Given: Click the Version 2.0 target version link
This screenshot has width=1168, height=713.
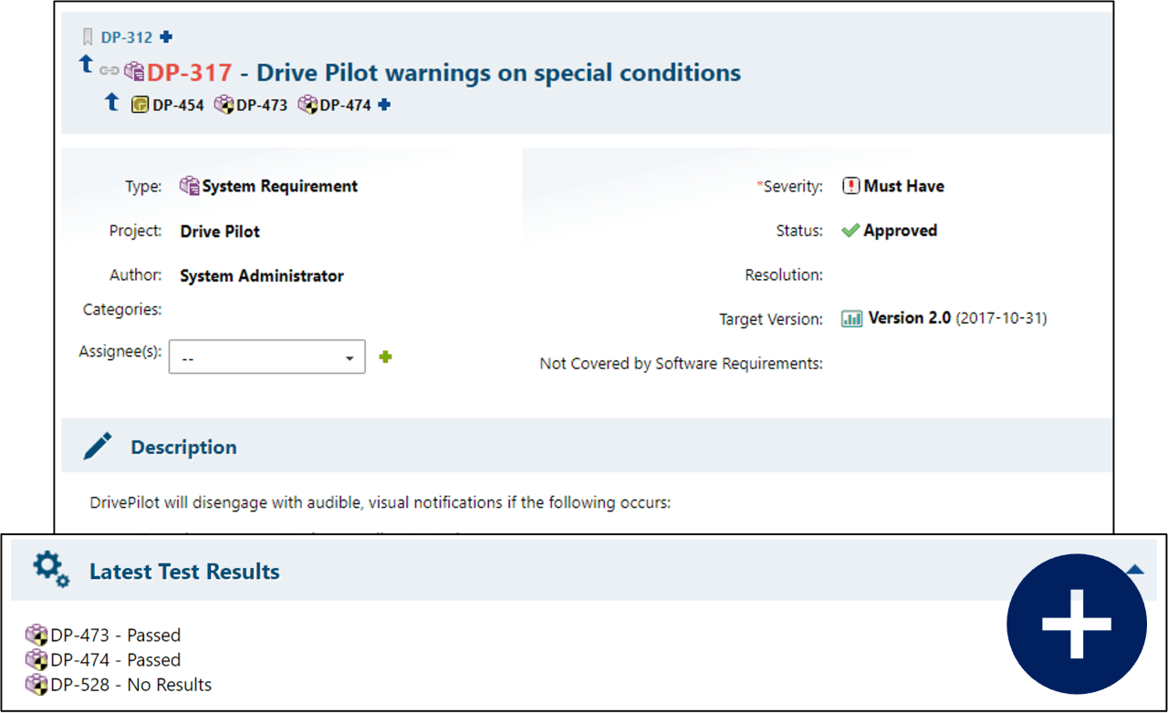Looking at the screenshot, I should click(909, 318).
